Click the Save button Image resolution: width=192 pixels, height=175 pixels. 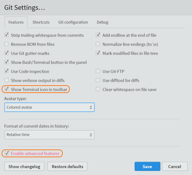(147, 166)
